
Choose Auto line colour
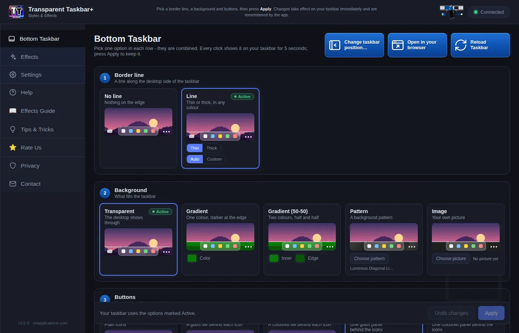(x=195, y=159)
